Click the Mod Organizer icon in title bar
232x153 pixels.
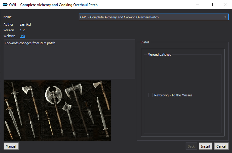tap(5, 5)
